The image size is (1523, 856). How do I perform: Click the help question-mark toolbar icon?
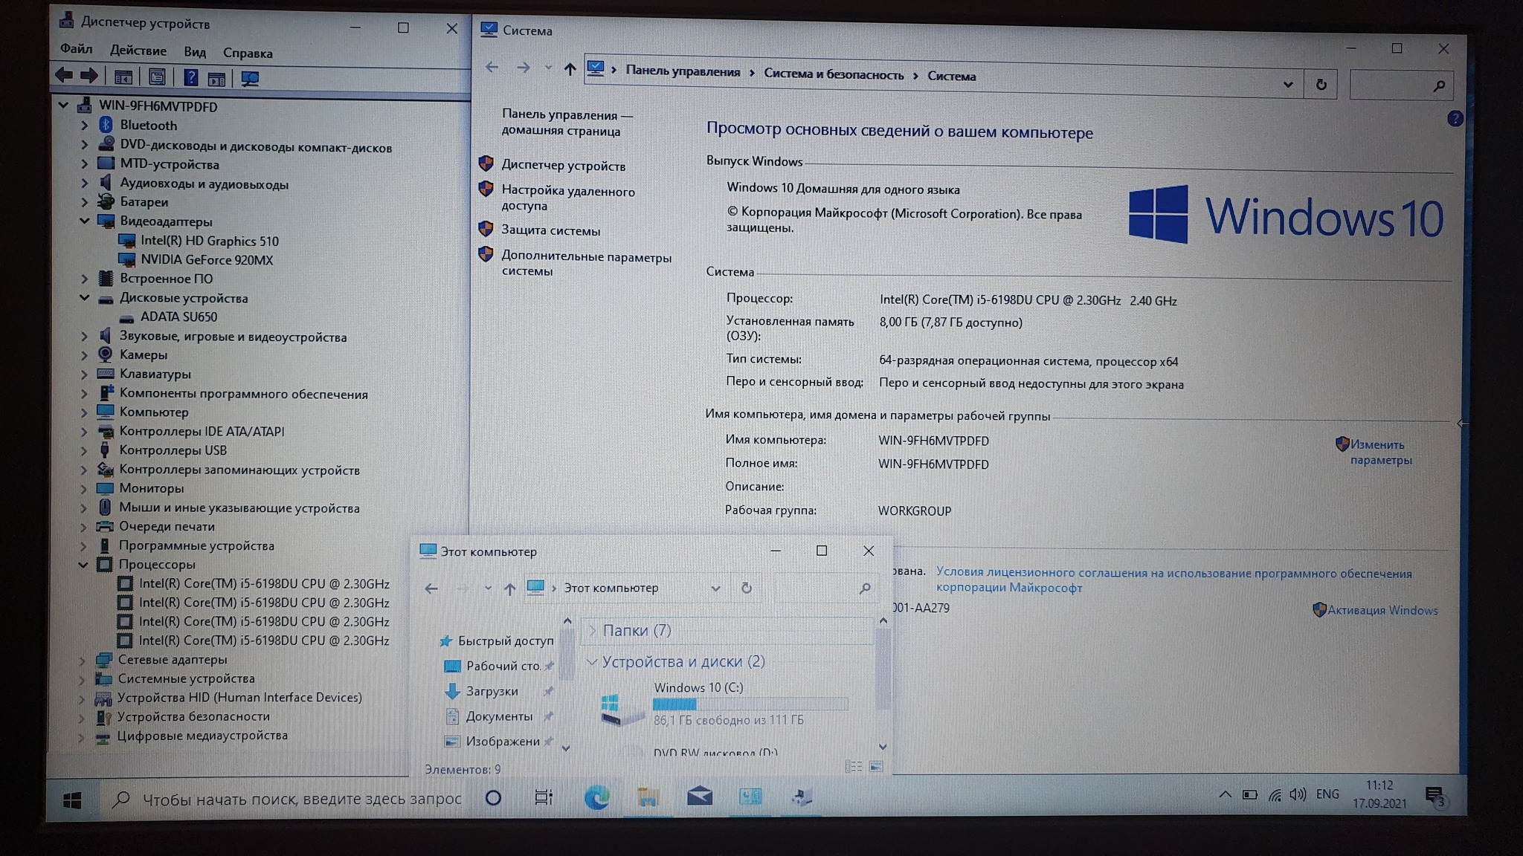pos(190,77)
